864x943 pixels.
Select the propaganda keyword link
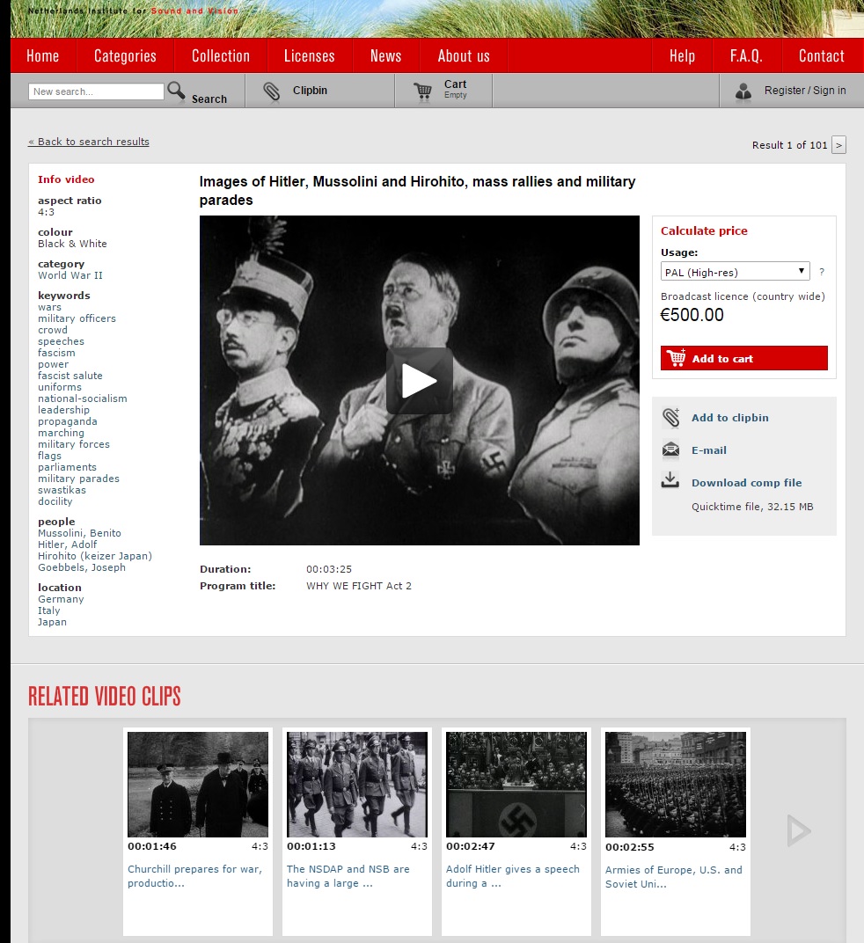[x=68, y=421]
